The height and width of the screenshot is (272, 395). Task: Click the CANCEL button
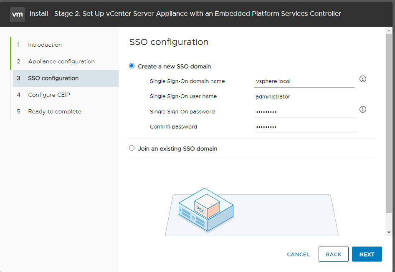(x=298, y=254)
